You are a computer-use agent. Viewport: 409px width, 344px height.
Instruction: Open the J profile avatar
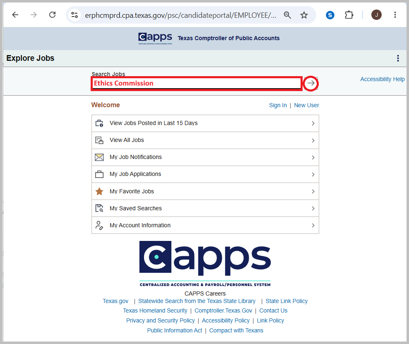coord(376,15)
